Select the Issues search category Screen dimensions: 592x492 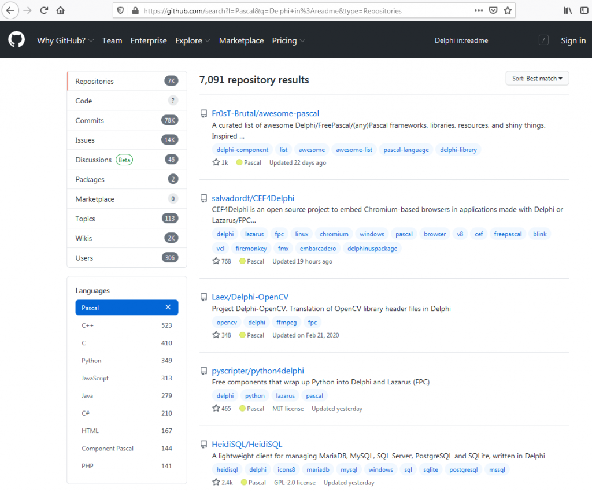pos(127,140)
